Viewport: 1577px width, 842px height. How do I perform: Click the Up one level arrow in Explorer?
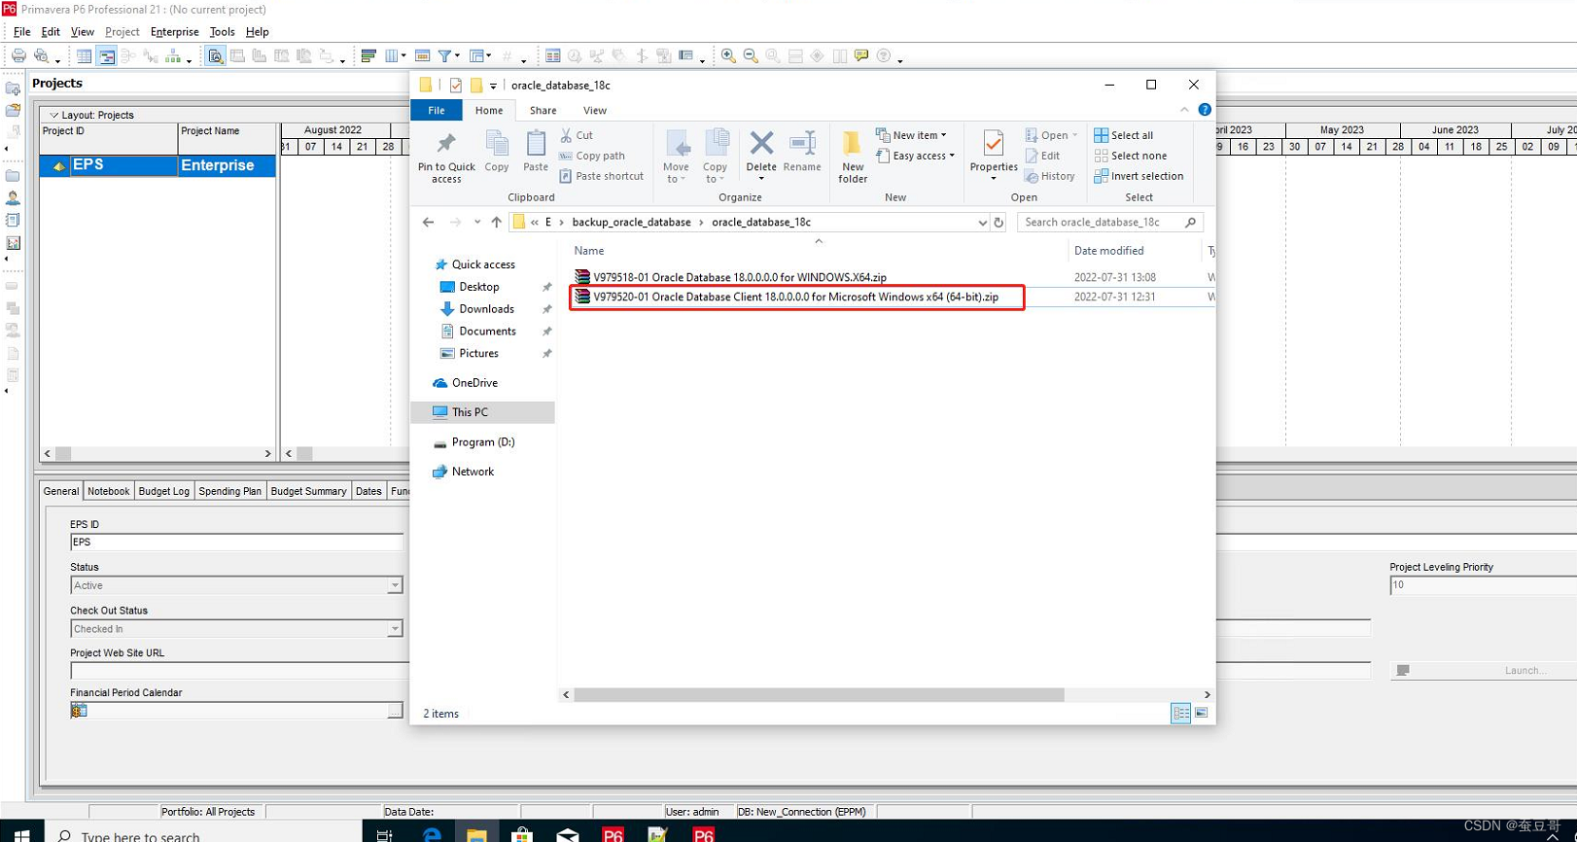pos(497,223)
